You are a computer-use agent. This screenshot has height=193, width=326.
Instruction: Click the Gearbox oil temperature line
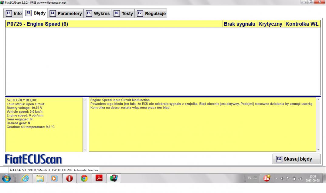31,127
